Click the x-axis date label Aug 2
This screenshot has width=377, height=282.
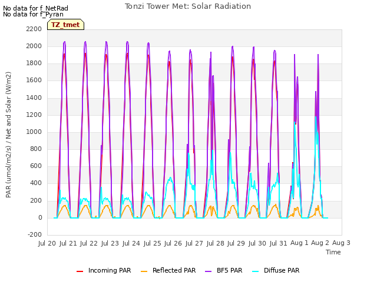coord(320,243)
